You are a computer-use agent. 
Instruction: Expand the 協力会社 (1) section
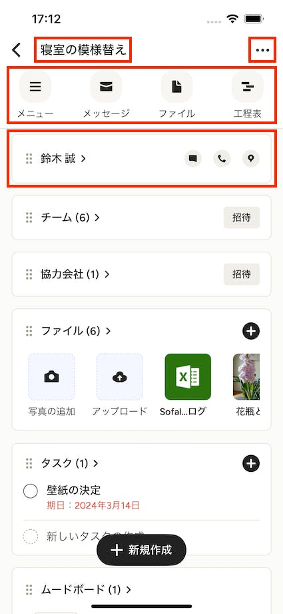pos(75,274)
